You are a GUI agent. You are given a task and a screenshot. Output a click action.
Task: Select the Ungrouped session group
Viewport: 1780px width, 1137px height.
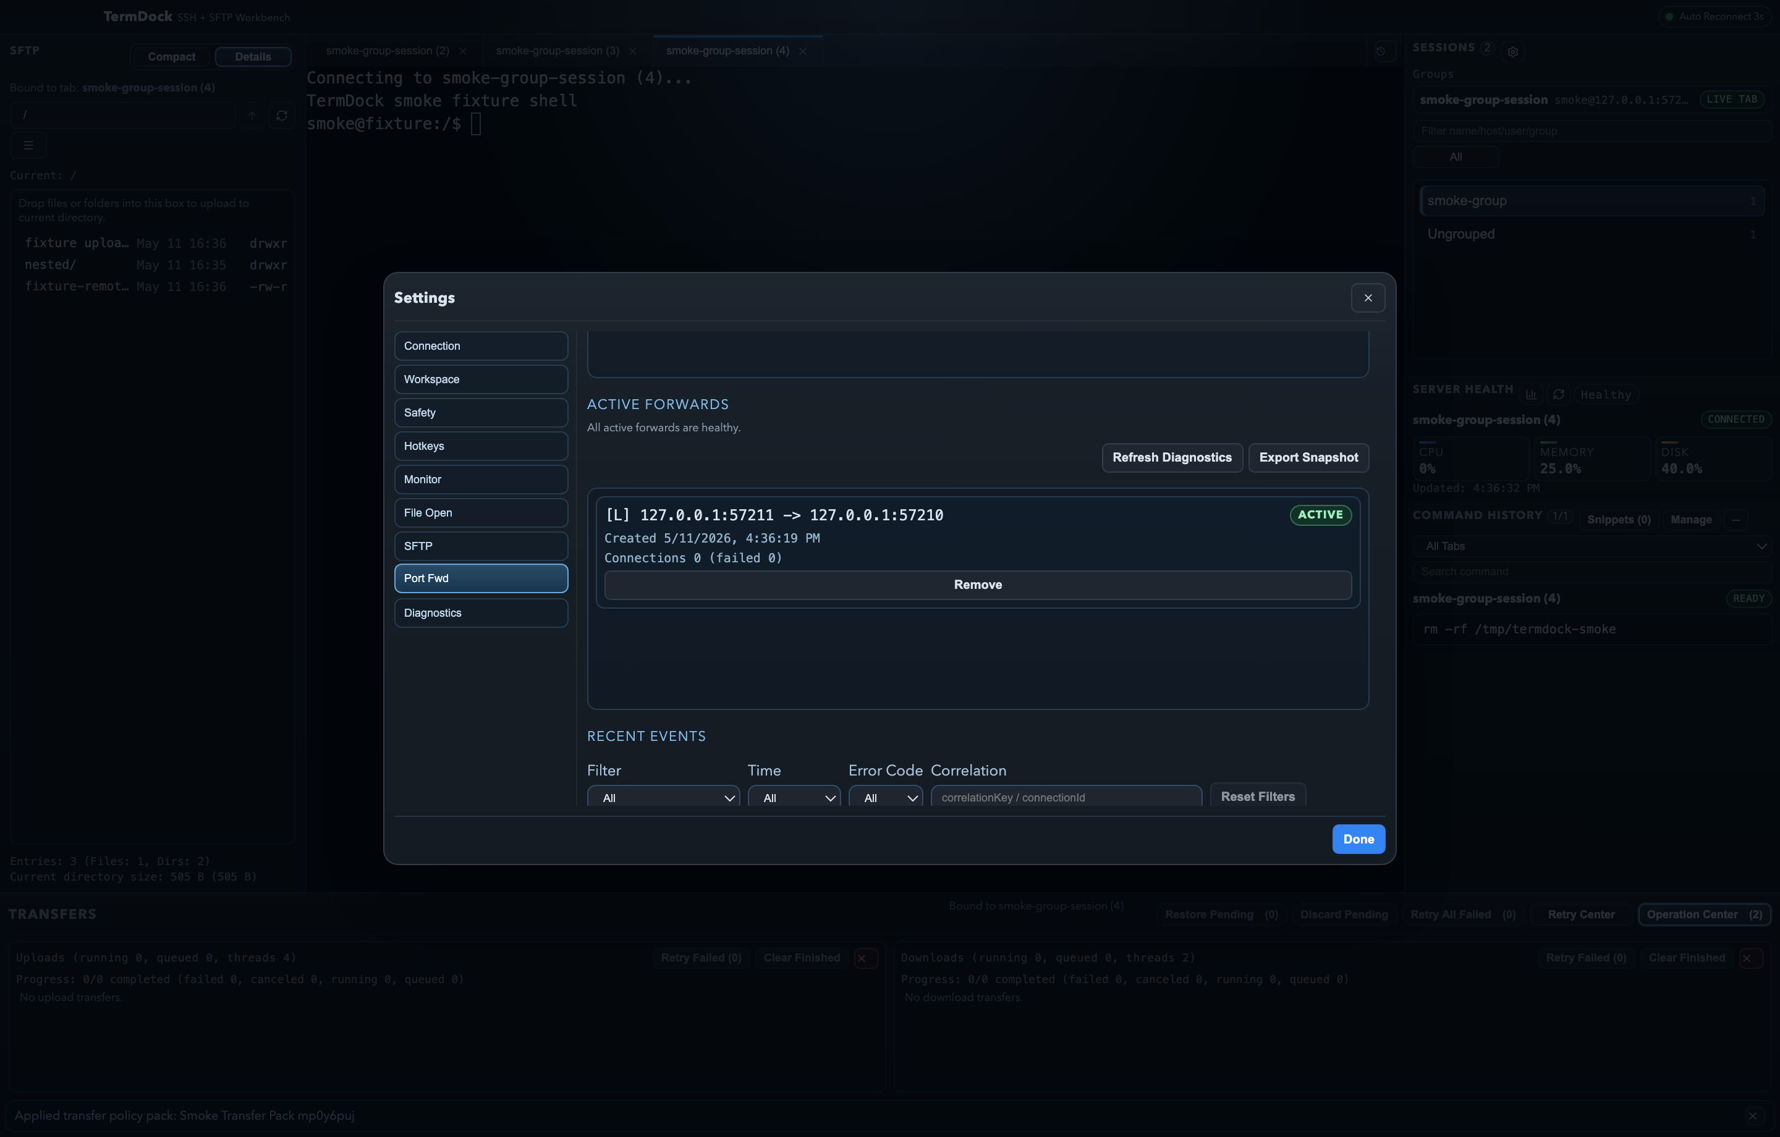pos(1591,234)
